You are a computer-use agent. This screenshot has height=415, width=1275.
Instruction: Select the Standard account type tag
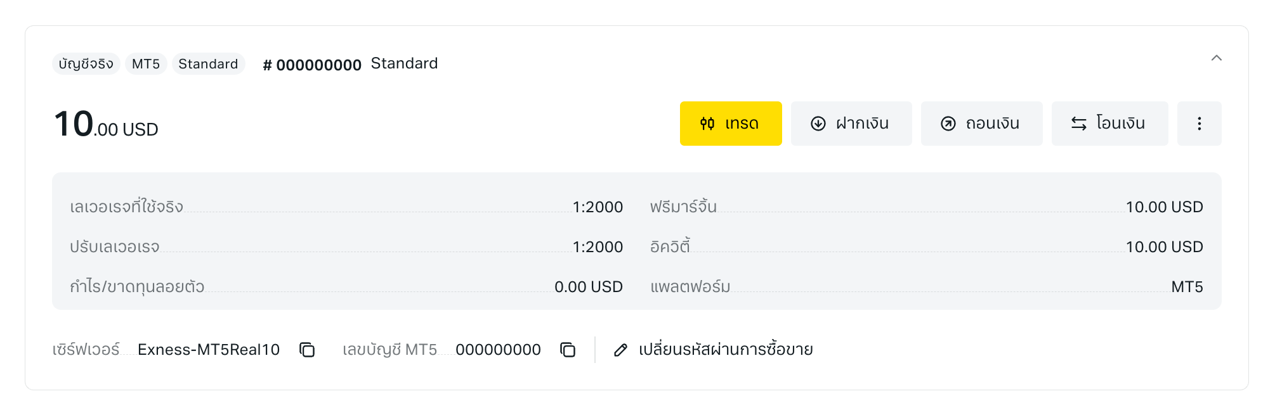pyautogui.click(x=208, y=64)
